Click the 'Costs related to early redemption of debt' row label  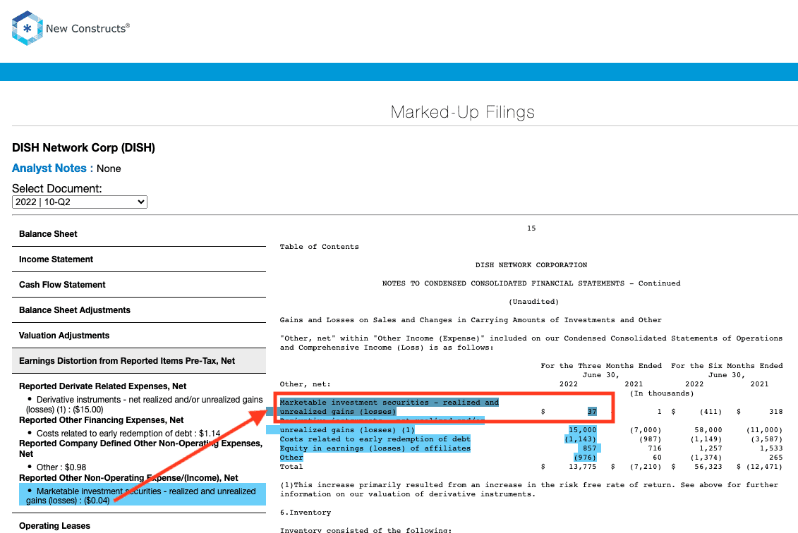click(375, 439)
